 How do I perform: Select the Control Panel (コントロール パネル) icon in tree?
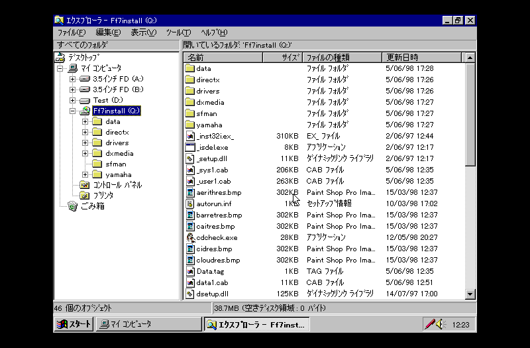(x=84, y=185)
